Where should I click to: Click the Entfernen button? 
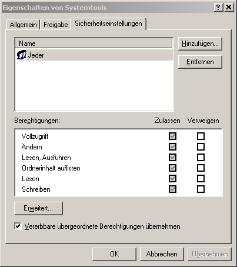click(x=200, y=62)
